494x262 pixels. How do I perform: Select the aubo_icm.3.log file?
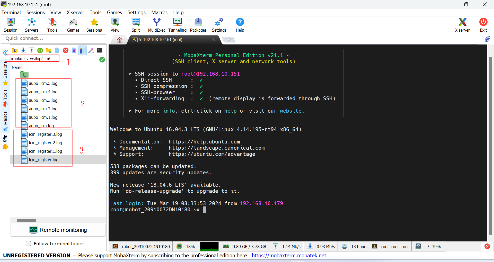click(43, 100)
